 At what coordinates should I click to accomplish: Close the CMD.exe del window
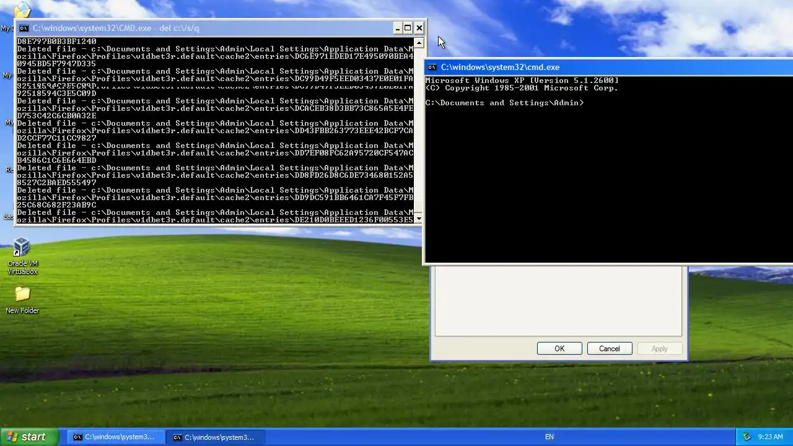pos(419,28)
